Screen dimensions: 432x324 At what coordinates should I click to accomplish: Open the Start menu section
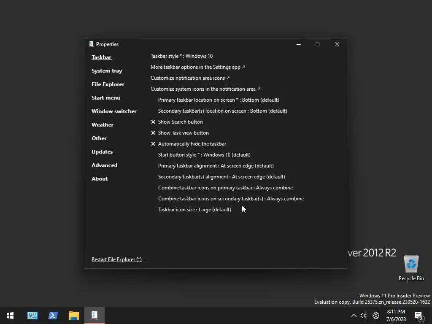click(106, 98)
